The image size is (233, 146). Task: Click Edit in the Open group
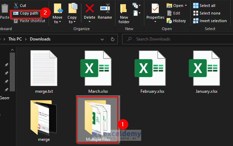(x=174, y=13)
